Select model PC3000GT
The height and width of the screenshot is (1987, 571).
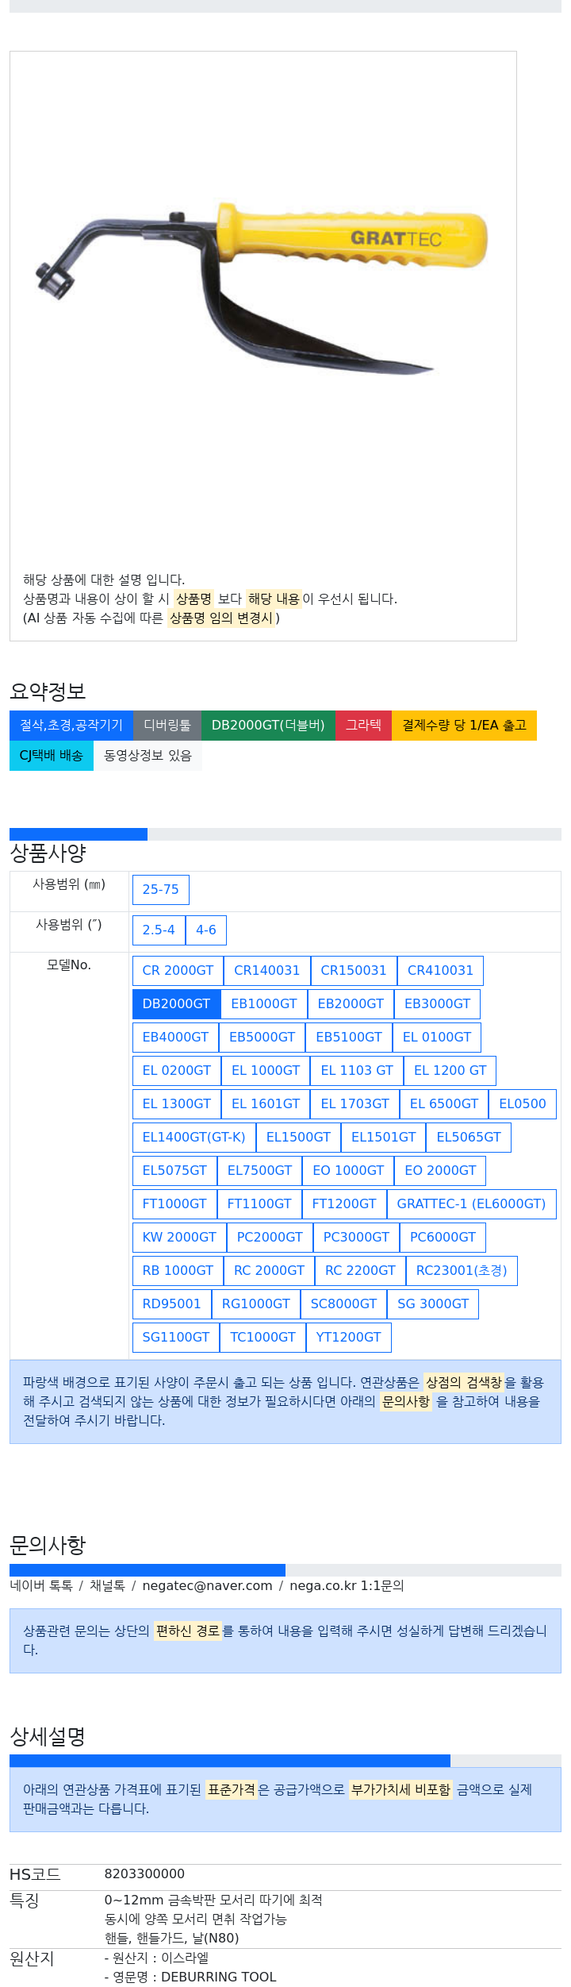[356, 1238]
